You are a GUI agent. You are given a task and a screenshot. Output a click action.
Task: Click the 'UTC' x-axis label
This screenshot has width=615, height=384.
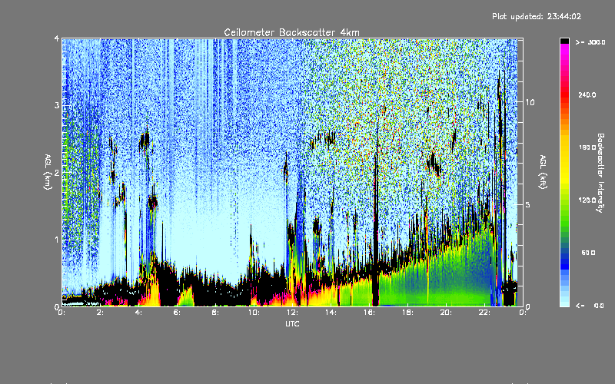coord(292,323)
